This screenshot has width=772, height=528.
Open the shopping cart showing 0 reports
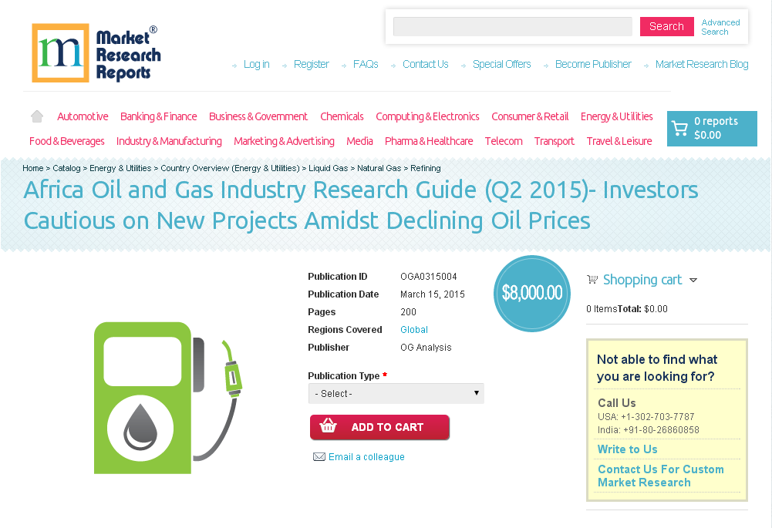(x=710, y=128)
